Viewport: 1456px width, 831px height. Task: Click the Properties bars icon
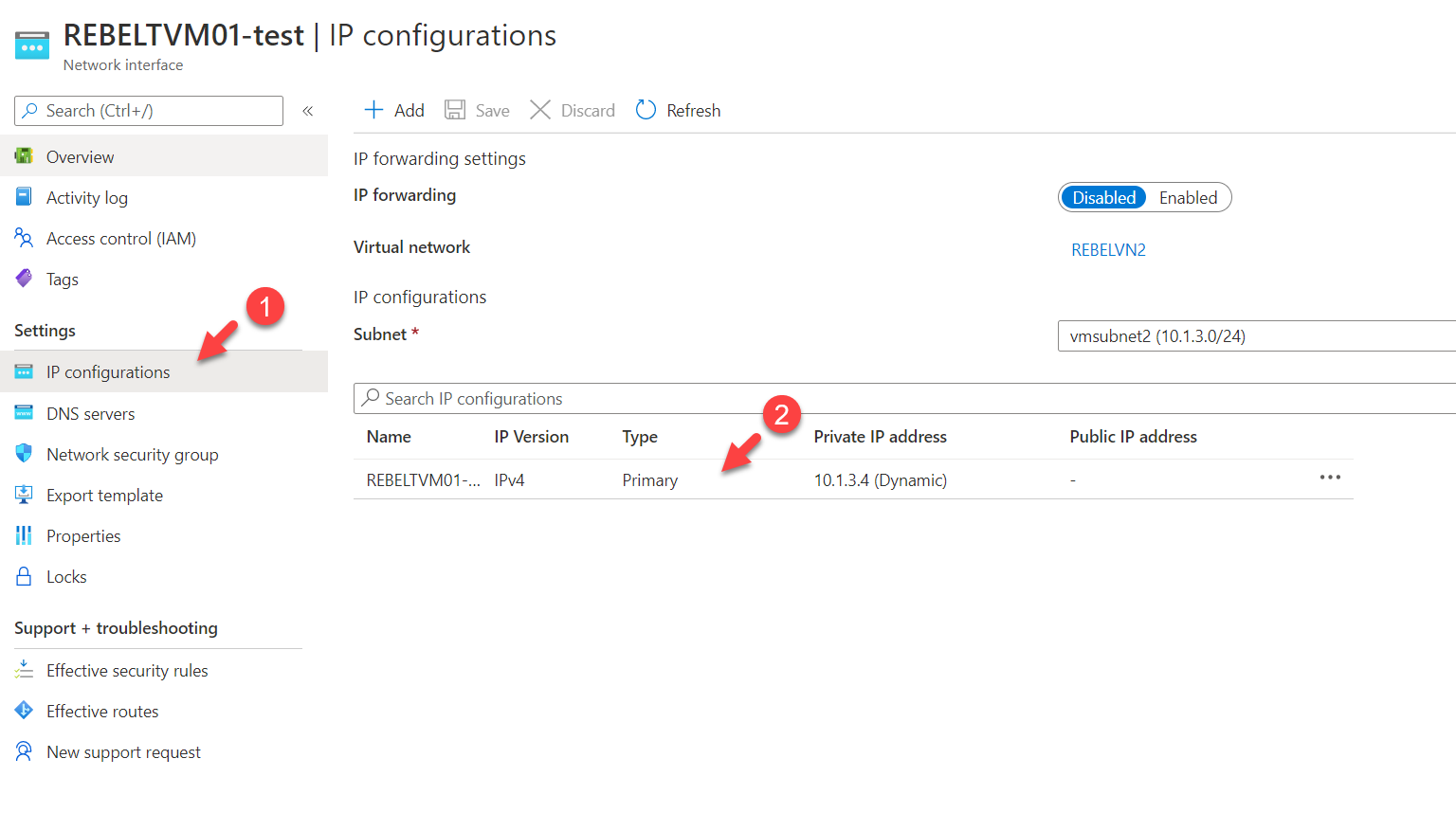[24, 535]
